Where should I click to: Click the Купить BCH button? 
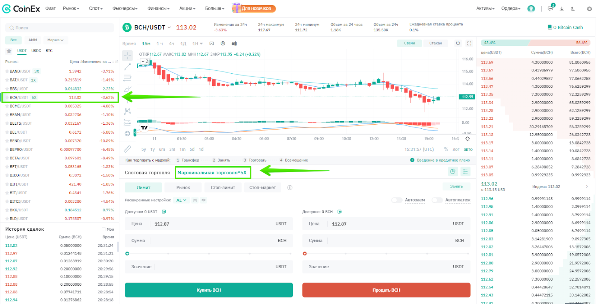tap(209, 290)
